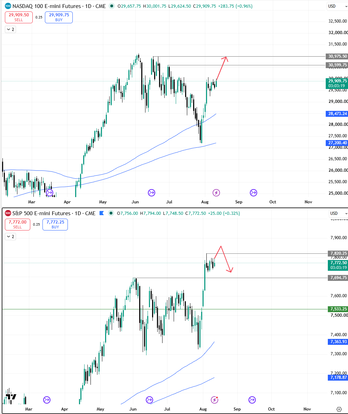Click the H30,001.75 high value
This screenshot has height=414, width=348.
[155, 6]
